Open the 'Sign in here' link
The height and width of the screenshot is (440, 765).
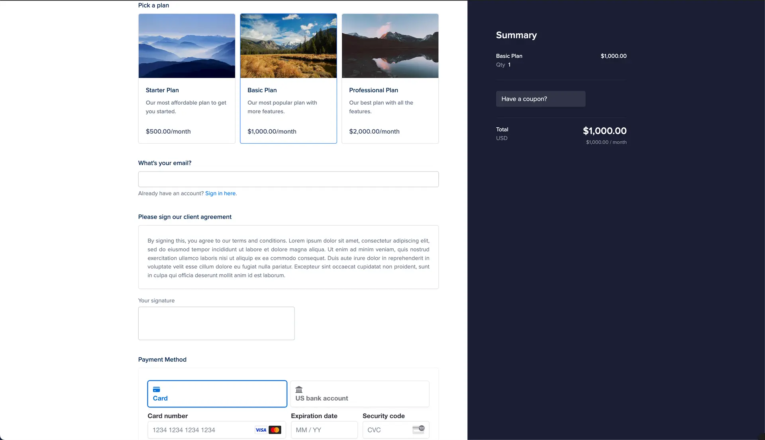pyautogui.click(x=220, y=193)
